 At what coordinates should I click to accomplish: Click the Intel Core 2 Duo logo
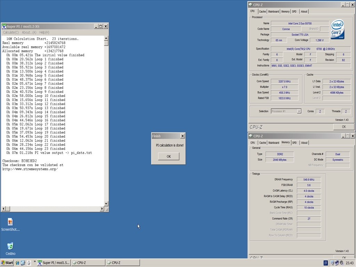[x=337, y=29]
